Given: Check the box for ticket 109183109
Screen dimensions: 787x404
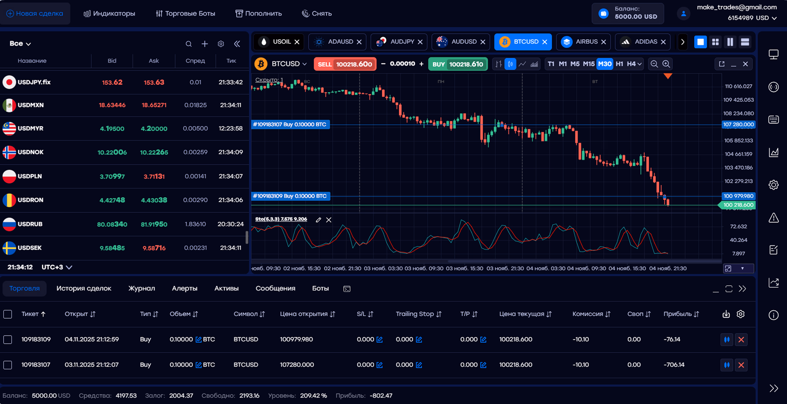Looking at the screenshot, I should point(8,340).
